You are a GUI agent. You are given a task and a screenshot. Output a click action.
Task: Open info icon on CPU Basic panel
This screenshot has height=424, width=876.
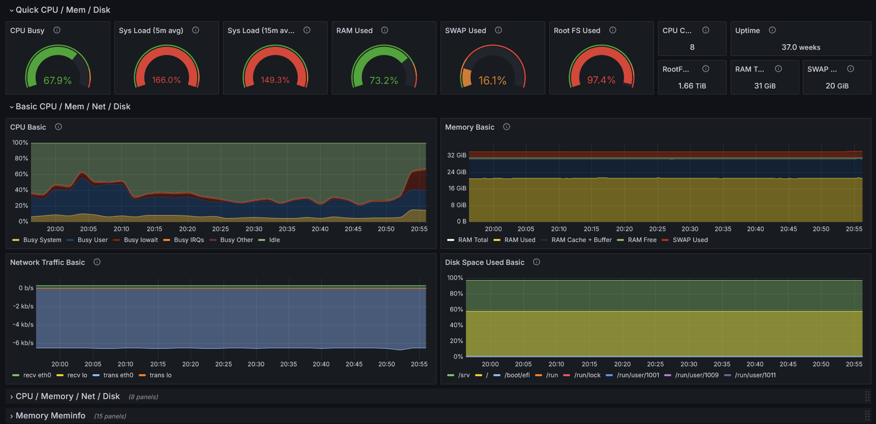pyautogui.click(x=58, y=127)
